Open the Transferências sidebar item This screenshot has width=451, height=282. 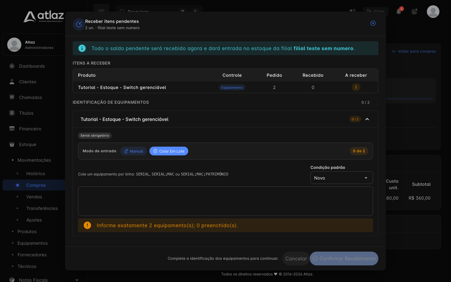coord(42,208)
